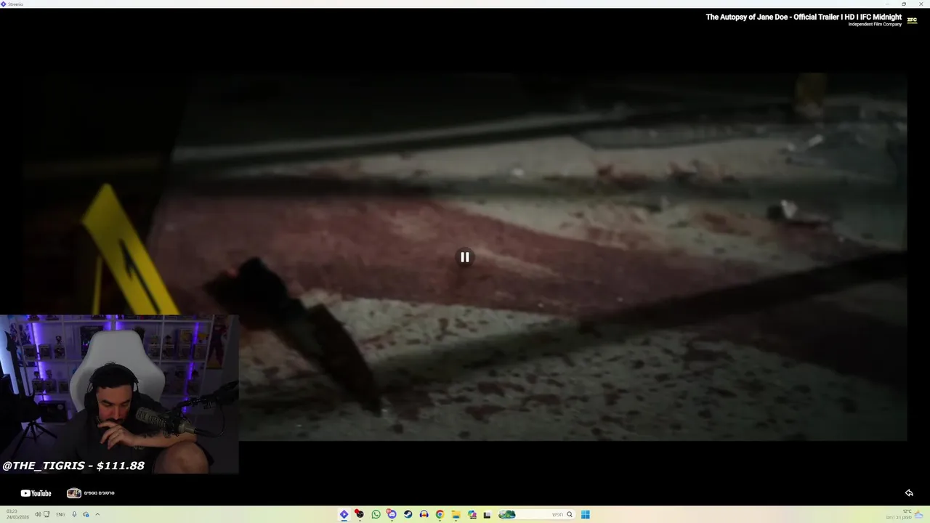Open the Task View icon in taskbar

tap(488, 515)
